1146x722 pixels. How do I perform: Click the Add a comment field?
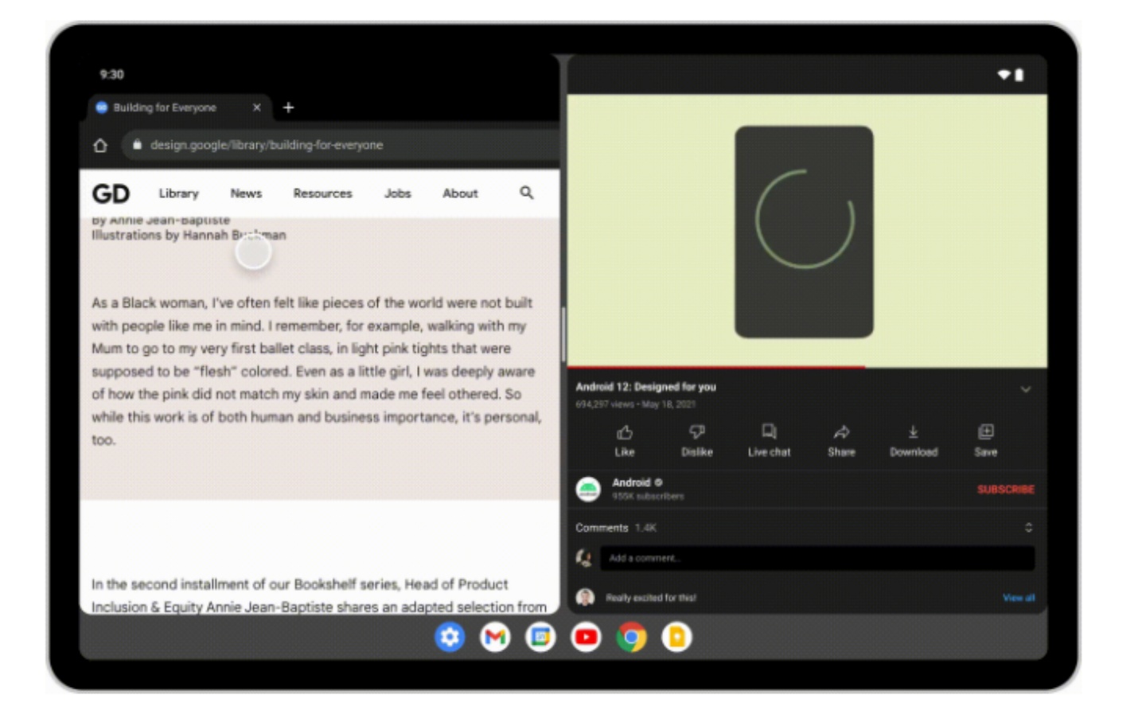[x=817, y=558]
